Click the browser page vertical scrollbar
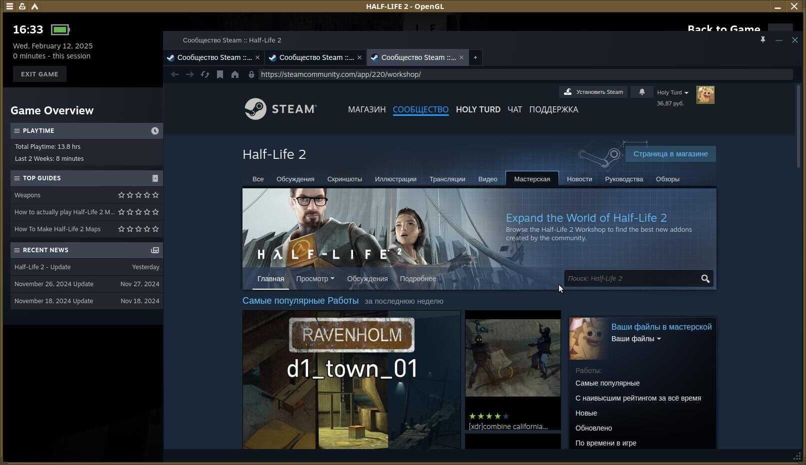 (x=798, y=126)
